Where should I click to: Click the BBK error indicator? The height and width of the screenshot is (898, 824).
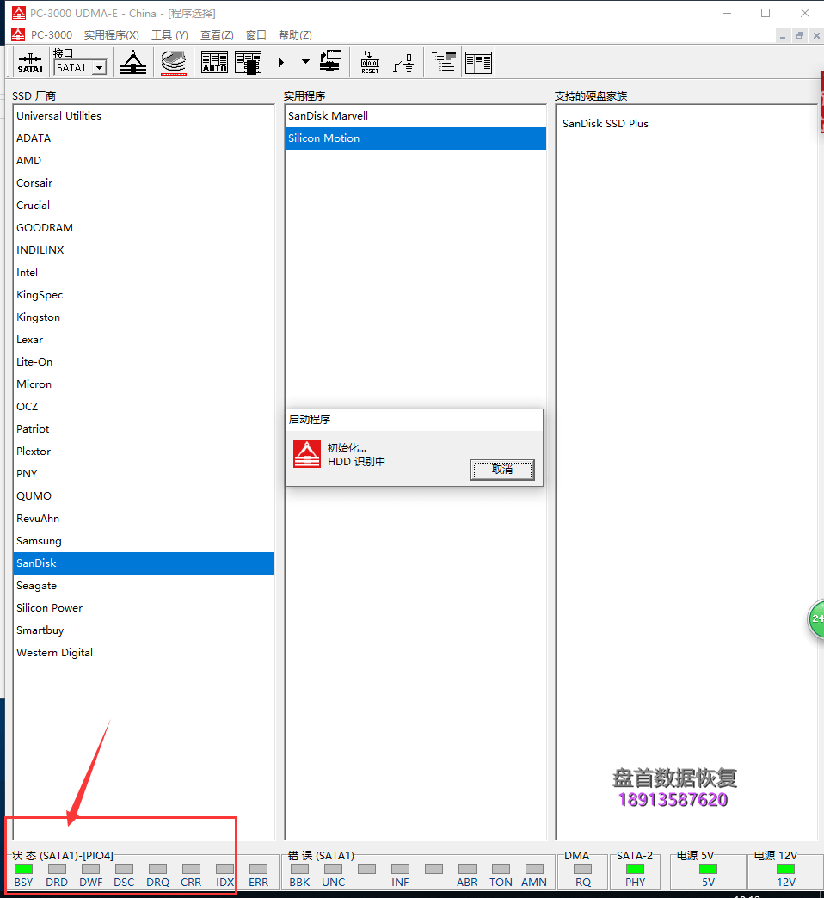coord(299,869)
